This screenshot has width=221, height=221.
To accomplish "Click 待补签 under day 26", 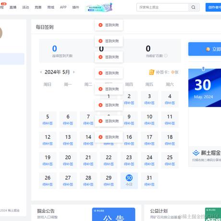I will (x=48, y=184).
